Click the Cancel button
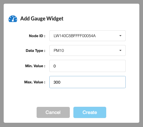143x127 pixels. click(x=53, y=112)
